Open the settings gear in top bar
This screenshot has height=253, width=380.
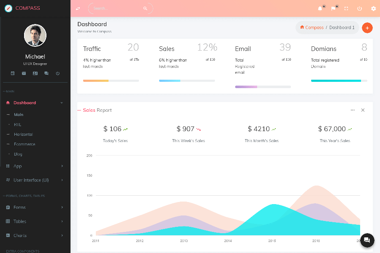click(x=373, y=8)
